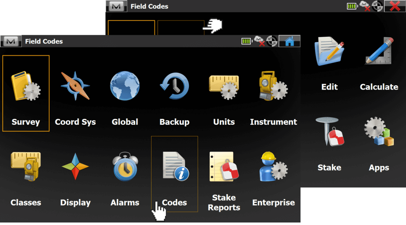Click the 'Enterprise' label
406x225 pixels.
[273, 203]
